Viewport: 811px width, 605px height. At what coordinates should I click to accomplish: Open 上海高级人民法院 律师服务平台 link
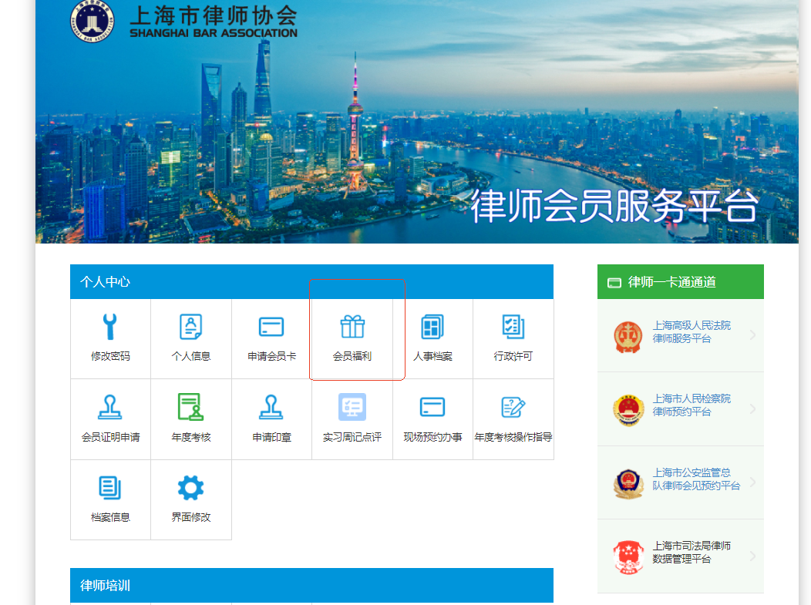pos(692,332)
